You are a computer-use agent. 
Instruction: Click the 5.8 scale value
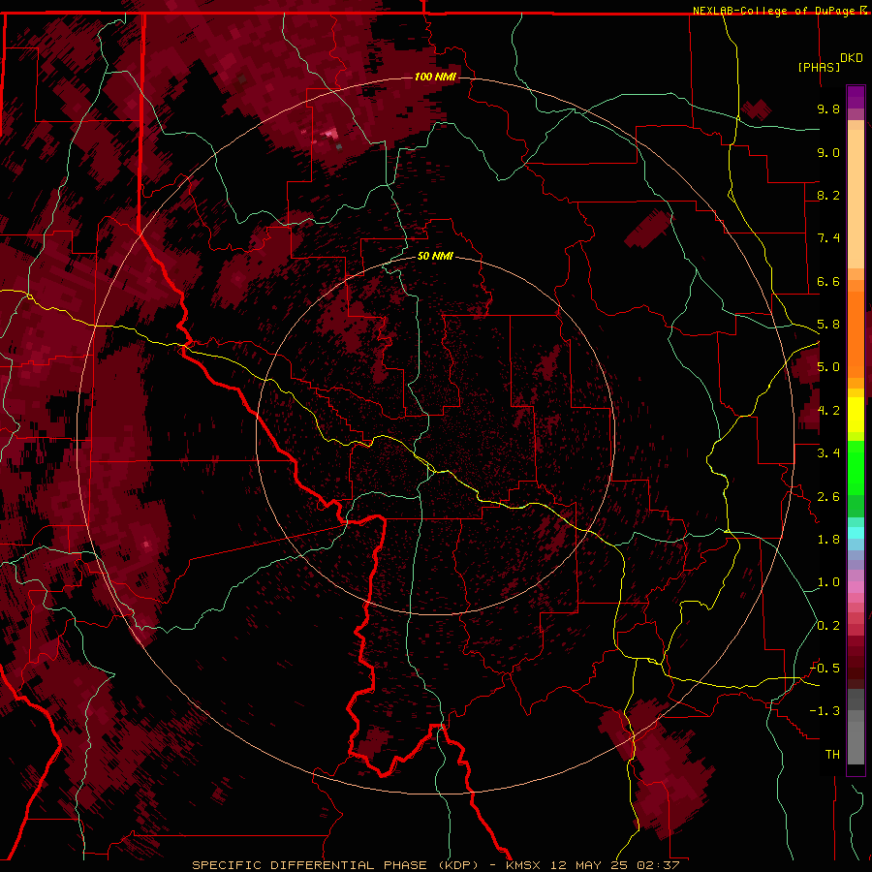click(x=828, y=325)
